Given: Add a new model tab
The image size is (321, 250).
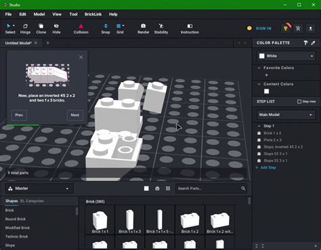Looking at the screenshot, I should [x=47, y=43].
